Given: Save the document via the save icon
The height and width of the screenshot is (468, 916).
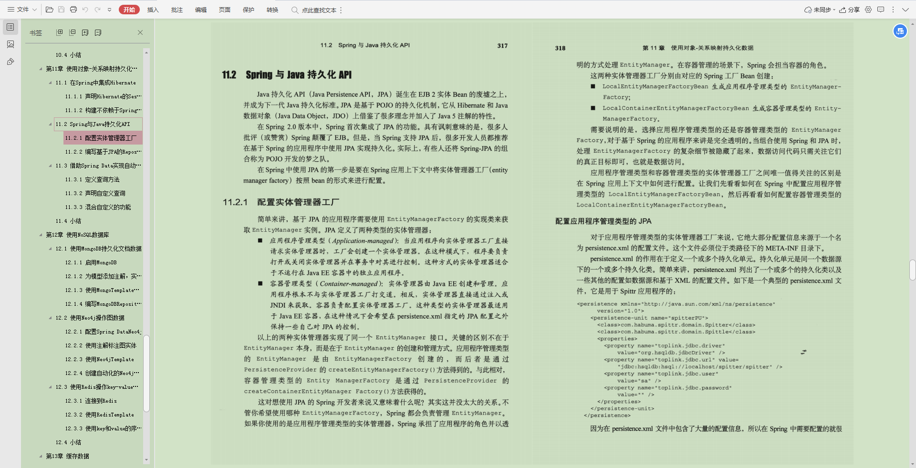Looking at the screenshot, I should 62,10.
